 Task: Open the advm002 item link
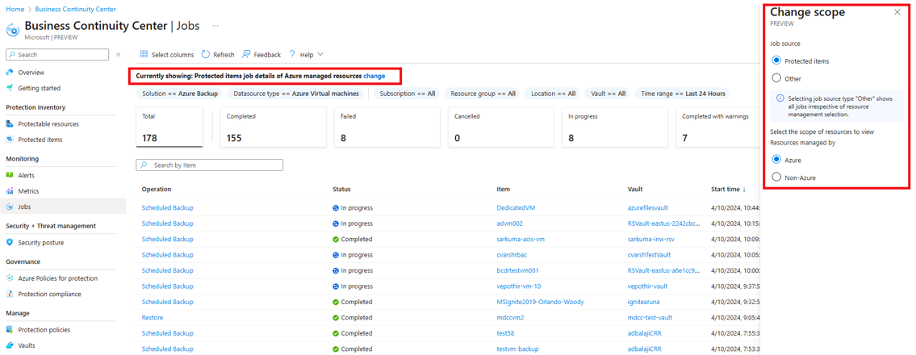509,223
